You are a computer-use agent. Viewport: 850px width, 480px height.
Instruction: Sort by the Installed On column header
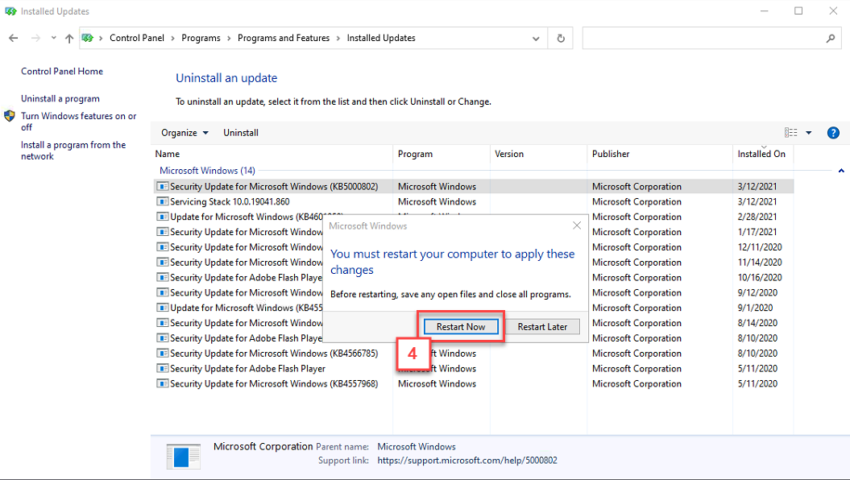pyautogui.click(x=763, y=154)
